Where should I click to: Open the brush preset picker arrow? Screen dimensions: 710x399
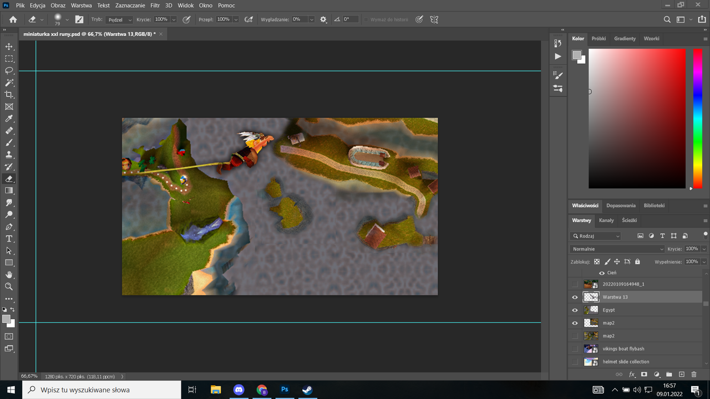[x=67, y=19]
